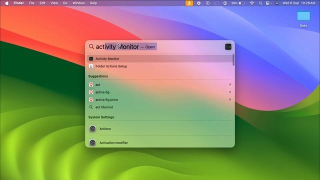Click the 38% battery indicator
The image size is (320, 180).
(238, 3)
